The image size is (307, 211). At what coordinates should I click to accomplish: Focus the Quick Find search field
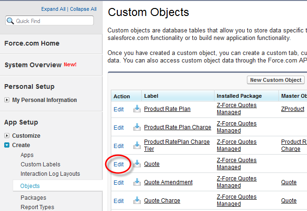click(53, 21)
